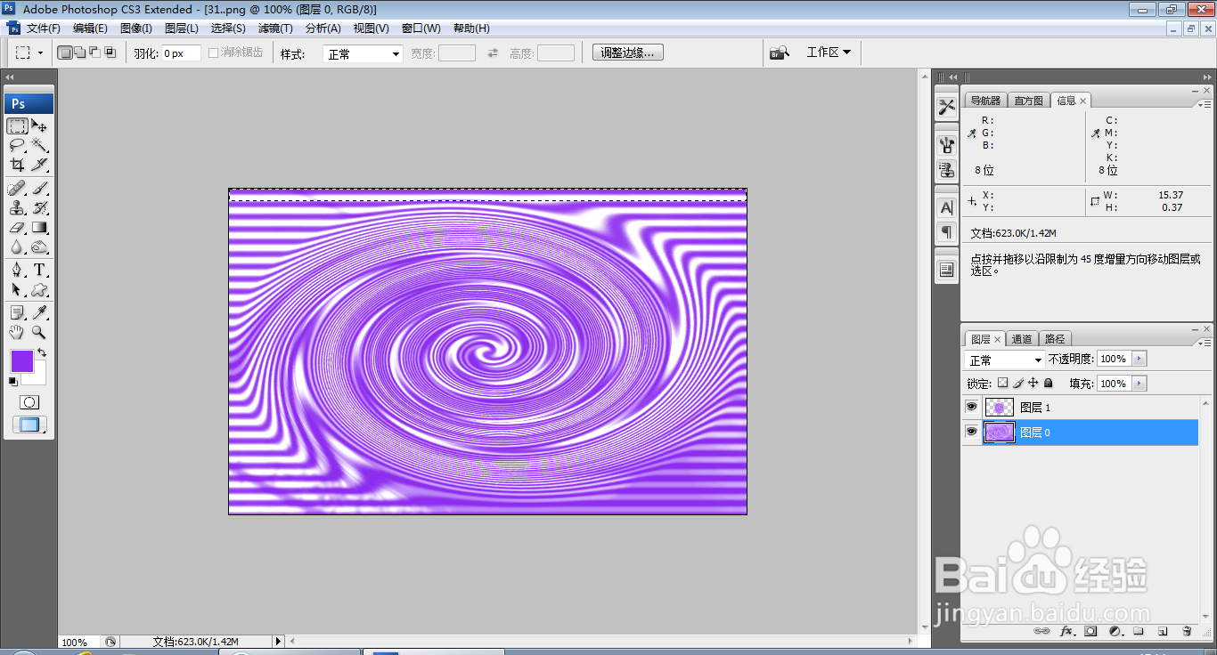The width and height of the screenshot is (1217, 655).
Task: Open the 工作区 workspace dropdown
Action: tap(829, 53)
